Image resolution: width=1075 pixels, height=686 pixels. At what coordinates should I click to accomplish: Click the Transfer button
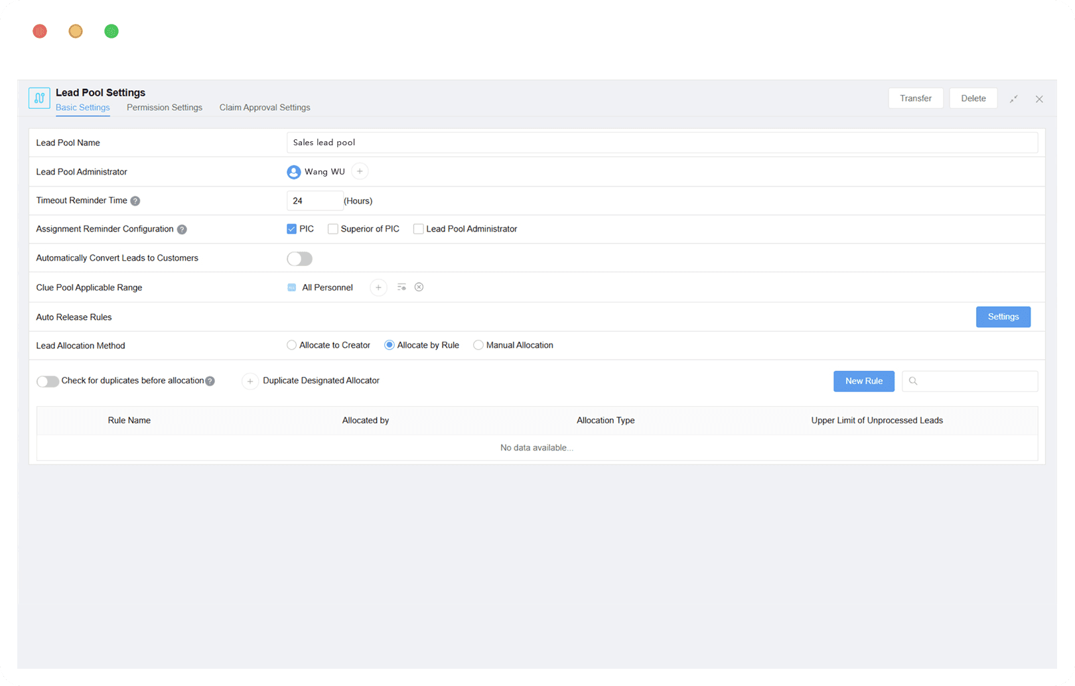[x=916, y=98]
